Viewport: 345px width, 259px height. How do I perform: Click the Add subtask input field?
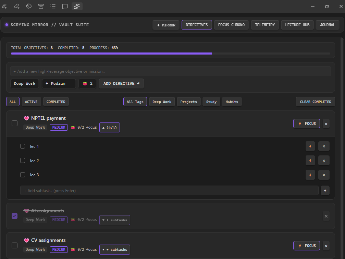click(x=170, y=190)
